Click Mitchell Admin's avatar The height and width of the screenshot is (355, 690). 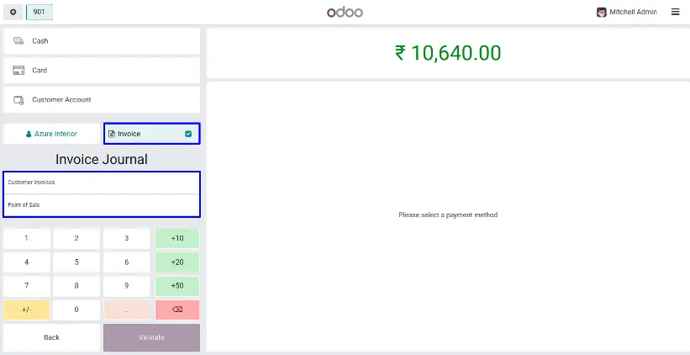[601, 13]
